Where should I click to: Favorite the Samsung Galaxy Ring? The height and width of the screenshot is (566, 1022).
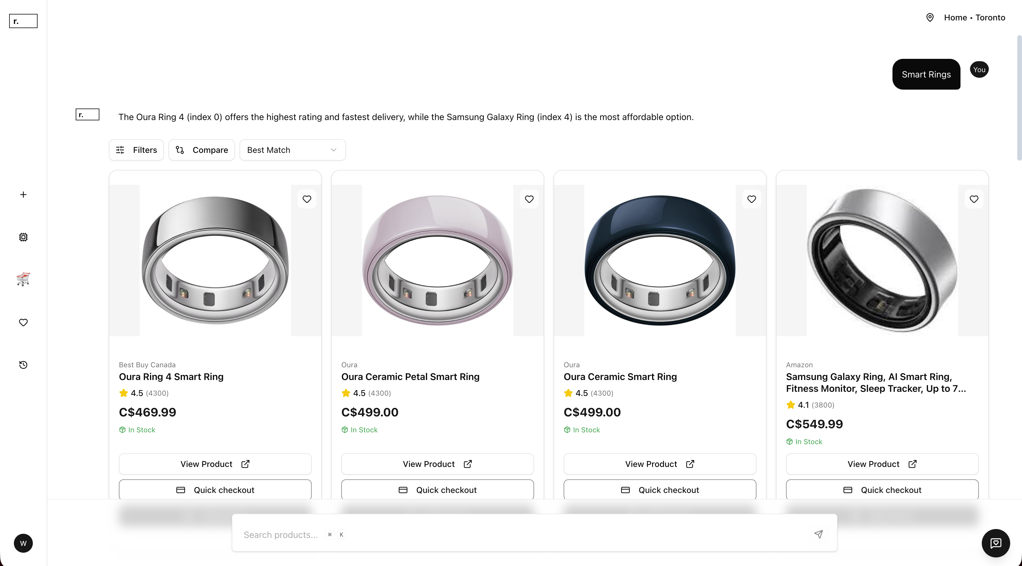[974, 199]
